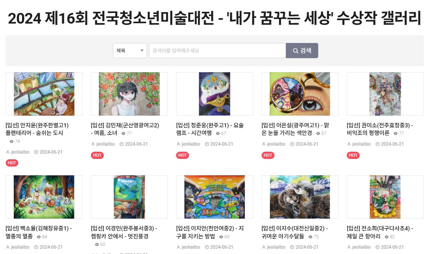Viewport: 438px width, 254px height.
Task: Open the 지구를 지키는 방법 title link
Action: point(210,232)
